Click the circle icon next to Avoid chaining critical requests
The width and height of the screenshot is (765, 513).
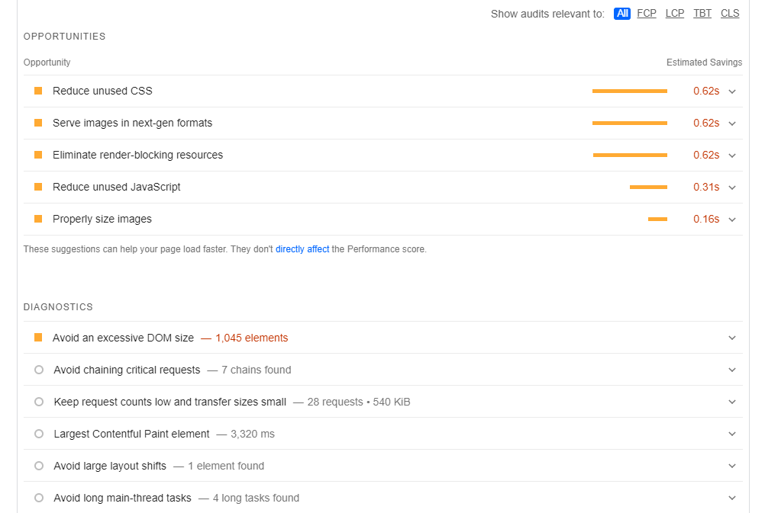tap(38, 370)
